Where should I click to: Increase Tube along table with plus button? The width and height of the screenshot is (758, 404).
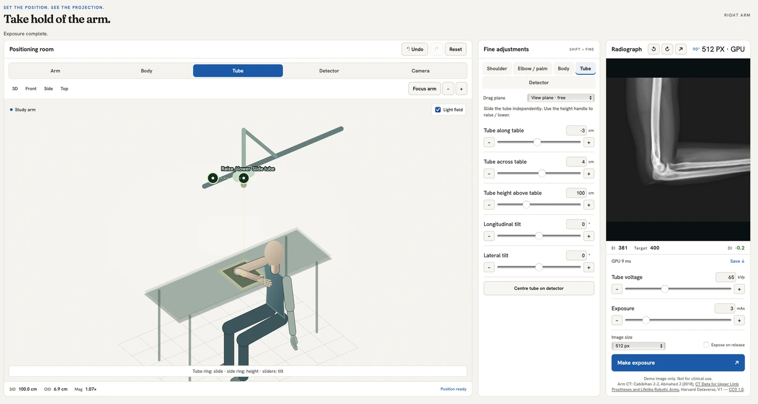tap(589, 142)
